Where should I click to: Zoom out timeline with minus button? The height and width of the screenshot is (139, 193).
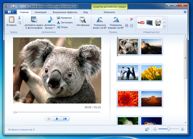[x=155, y=129]
